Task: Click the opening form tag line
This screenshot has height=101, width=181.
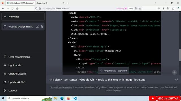Action: [x=77, y=55]
